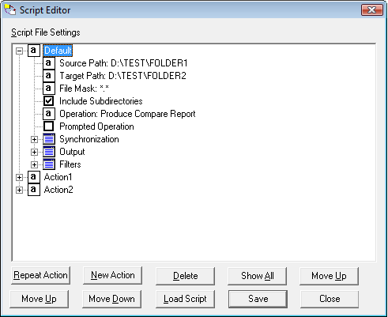Select Operation: Produce Compare Report row
Viewport: 388px width, 317px height.
[127, 114]
